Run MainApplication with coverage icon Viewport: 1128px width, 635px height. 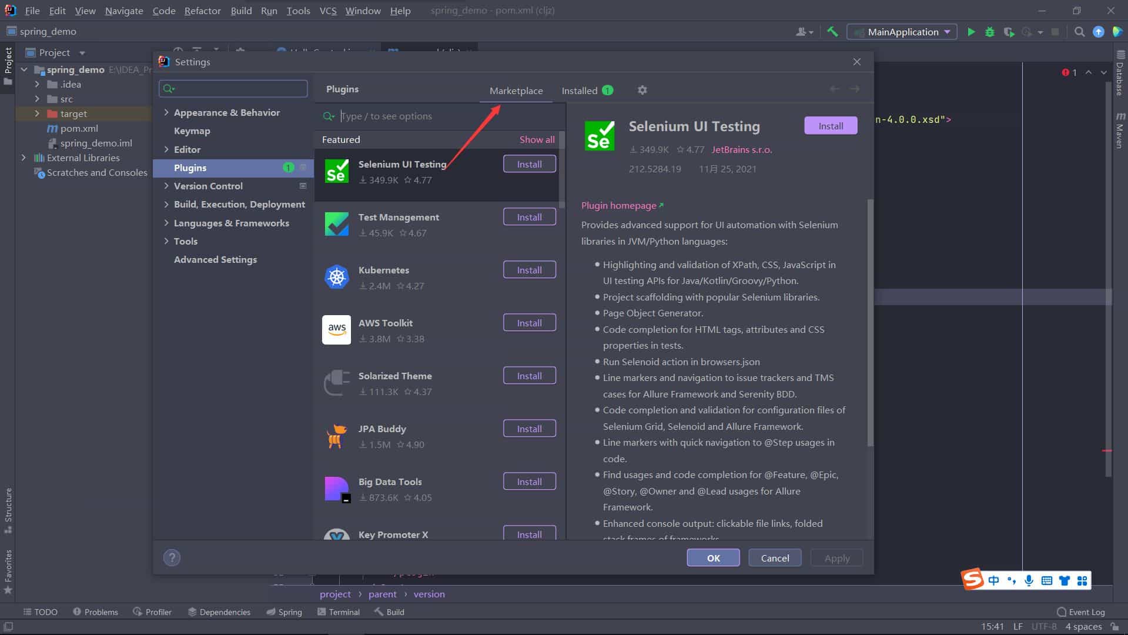point(1009,32)
